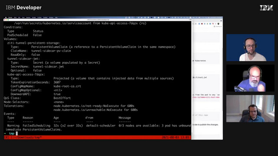The image size is (278, 156).
Task: Click the dark red circle browser extension icon
Action: pyautogui.click(x=202, y=24)
